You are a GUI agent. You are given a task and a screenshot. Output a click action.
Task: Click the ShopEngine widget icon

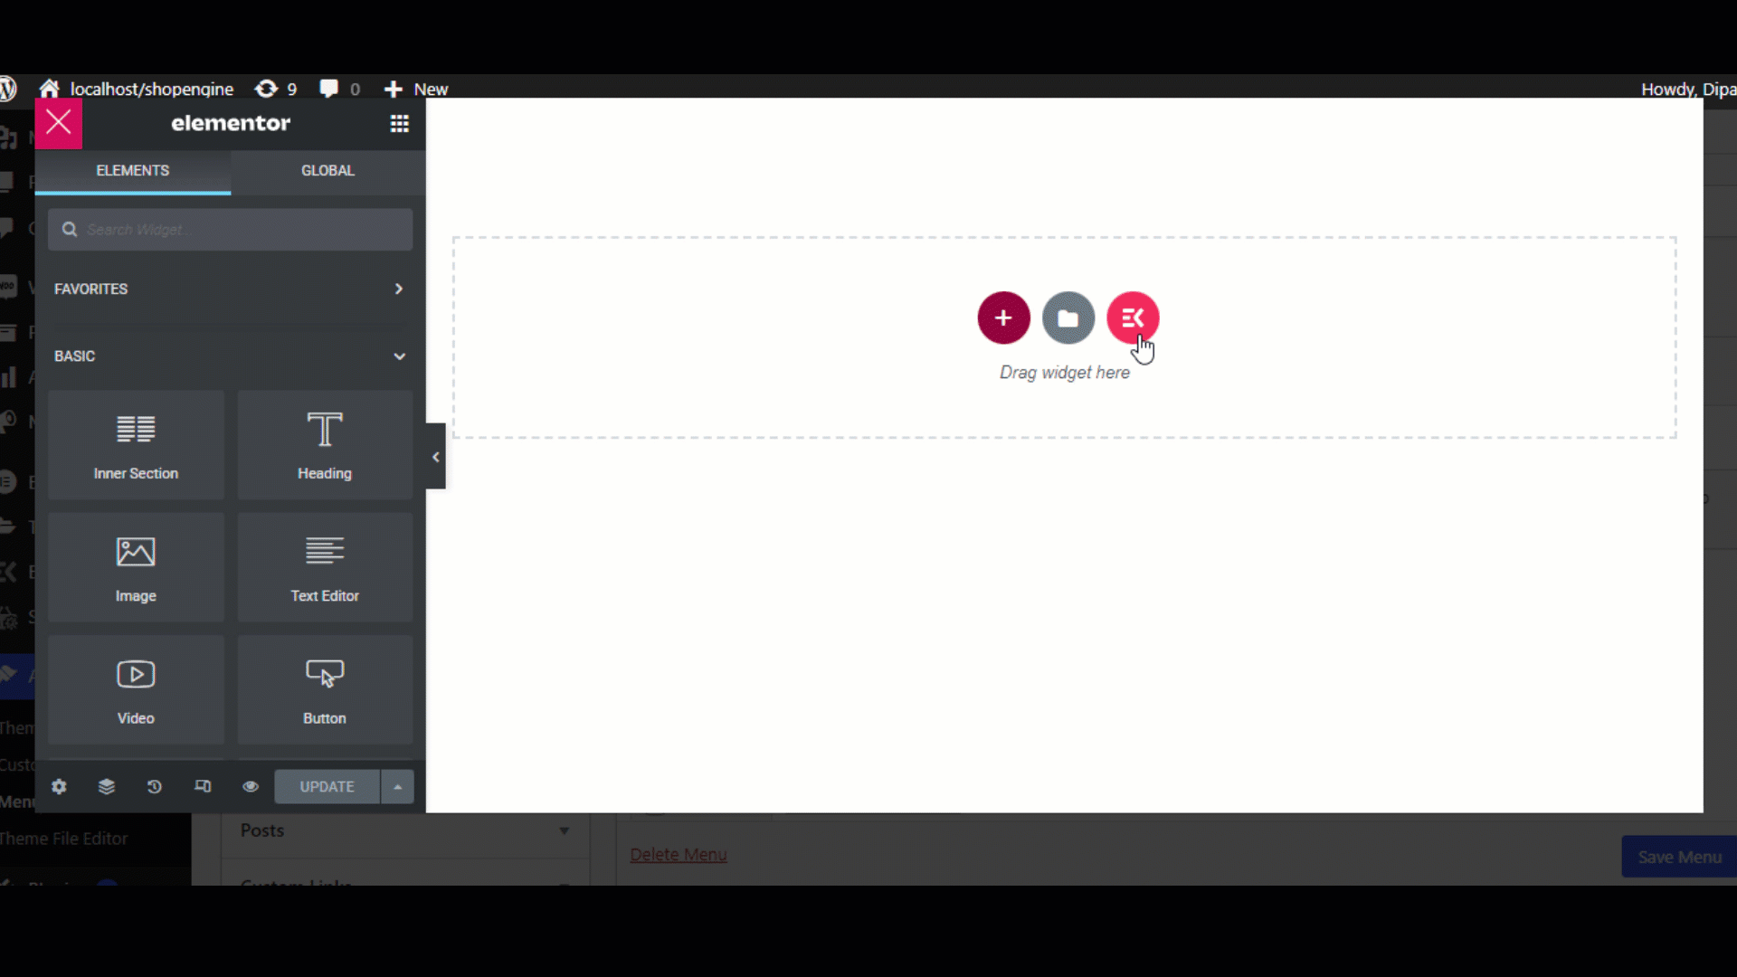[1131, 318]
